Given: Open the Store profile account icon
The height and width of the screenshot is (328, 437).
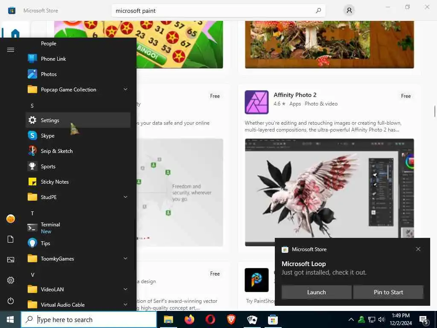Looking at the screenshot, I should pyautogui.click(x=349, y=11).
